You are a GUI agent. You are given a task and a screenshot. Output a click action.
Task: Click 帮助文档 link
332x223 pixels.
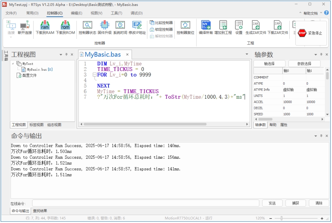[x=310, y=13]
